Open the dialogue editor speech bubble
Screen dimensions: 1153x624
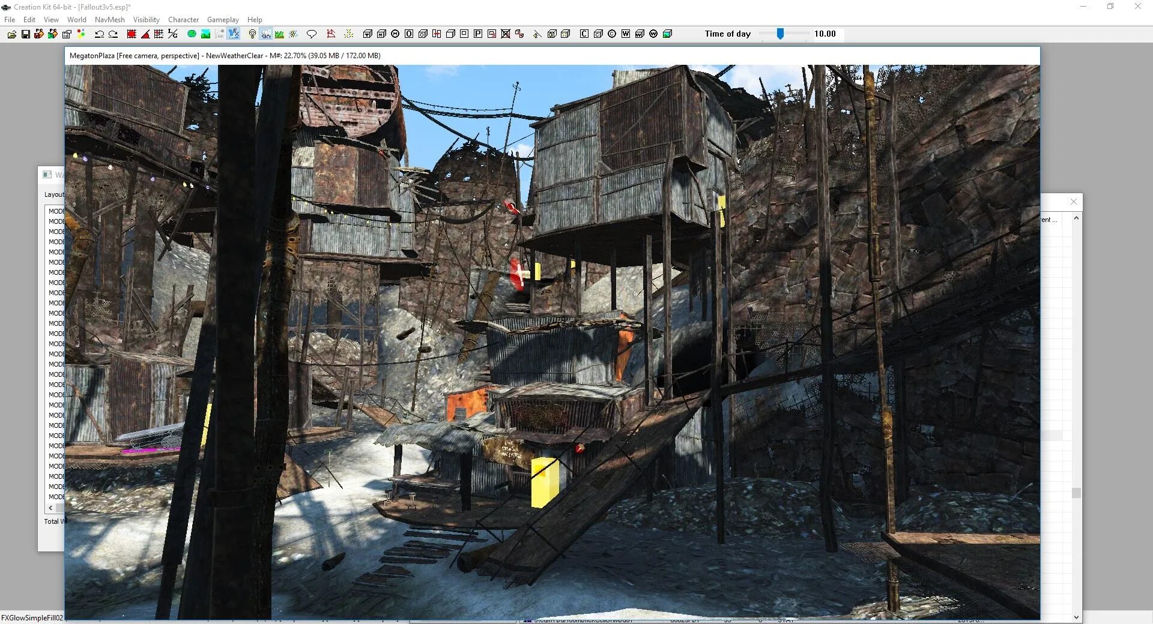[311, 34]
